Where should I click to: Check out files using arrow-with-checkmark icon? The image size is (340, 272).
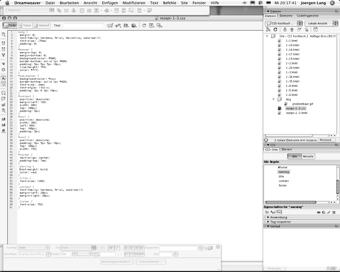tap(299, 29)
